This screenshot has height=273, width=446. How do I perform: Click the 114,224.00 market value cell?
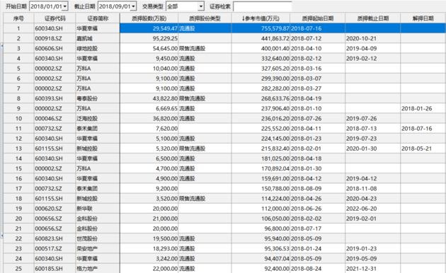[x=261, y=198]
